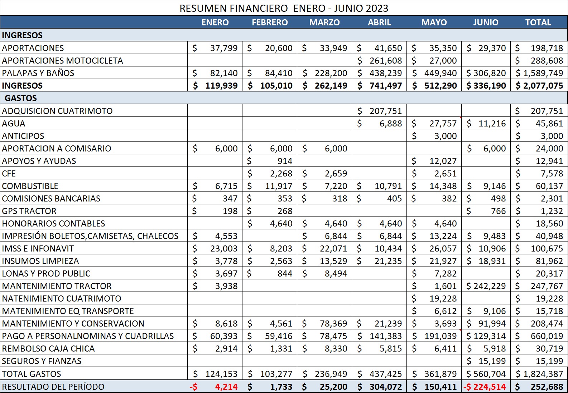Click the JUNIO seguros value 15,199
This screenshot has height=393, width=568.
click(492, 361)
